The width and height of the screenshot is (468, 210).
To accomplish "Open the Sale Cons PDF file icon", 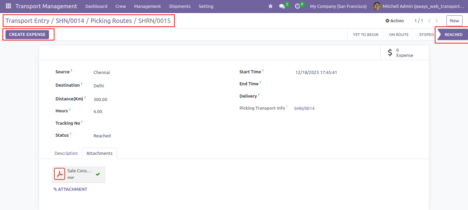I will click(60, 174).
